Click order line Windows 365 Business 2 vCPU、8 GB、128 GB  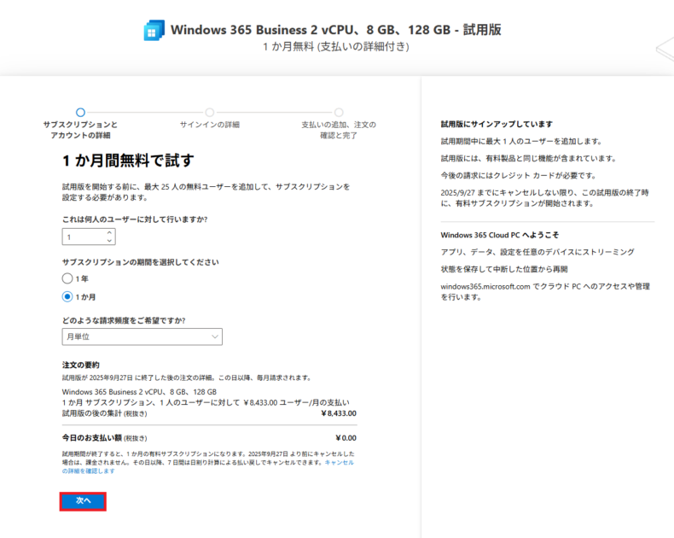click(139, 392)
